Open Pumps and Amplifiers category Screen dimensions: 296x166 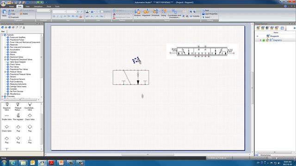pyautogui.click(x=18, y=37)
